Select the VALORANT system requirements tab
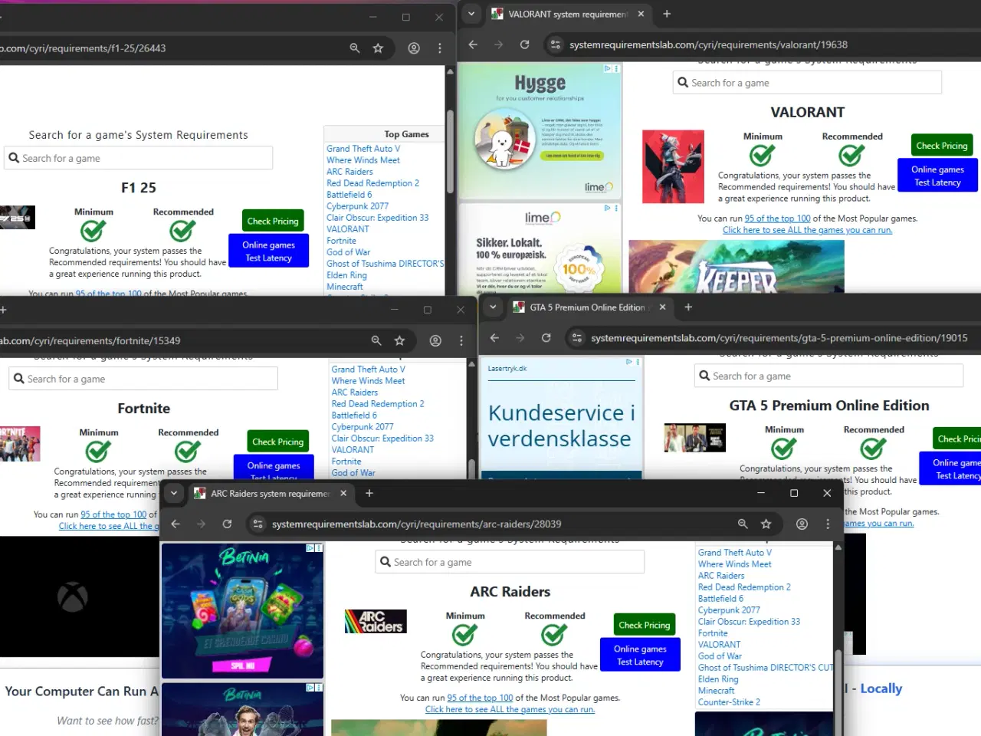Image resolution: width=981 pixels, height=736 pixels. pos(567,14)
